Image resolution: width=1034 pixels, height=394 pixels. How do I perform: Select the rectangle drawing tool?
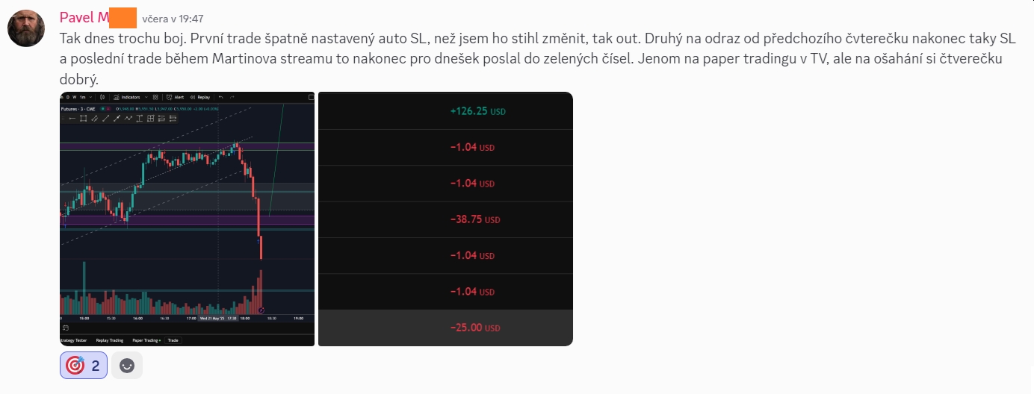click(83, 119)
